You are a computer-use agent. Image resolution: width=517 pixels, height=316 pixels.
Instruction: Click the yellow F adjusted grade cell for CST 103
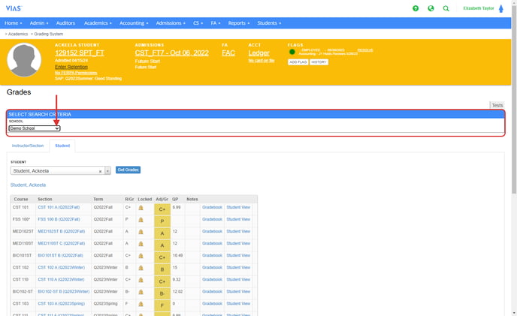162,305
